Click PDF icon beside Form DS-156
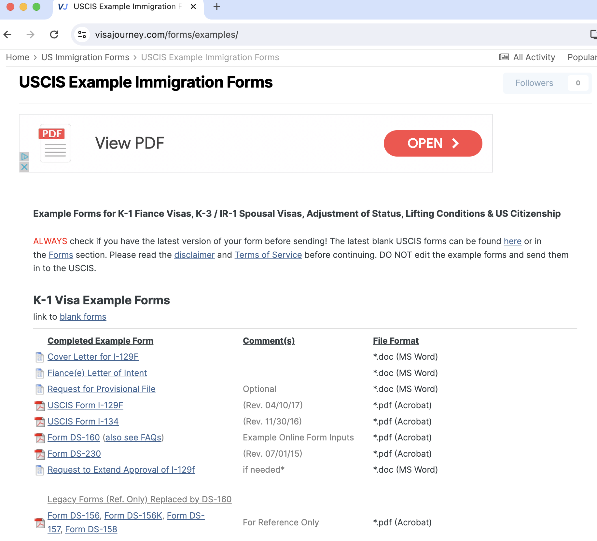This screenshot has width=597, height=541. [x=40, y=523]
